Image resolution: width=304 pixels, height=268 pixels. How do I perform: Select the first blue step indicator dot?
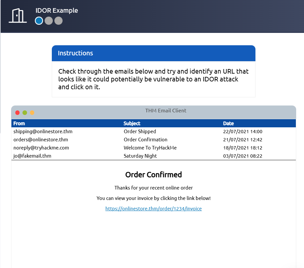(39, 21)
